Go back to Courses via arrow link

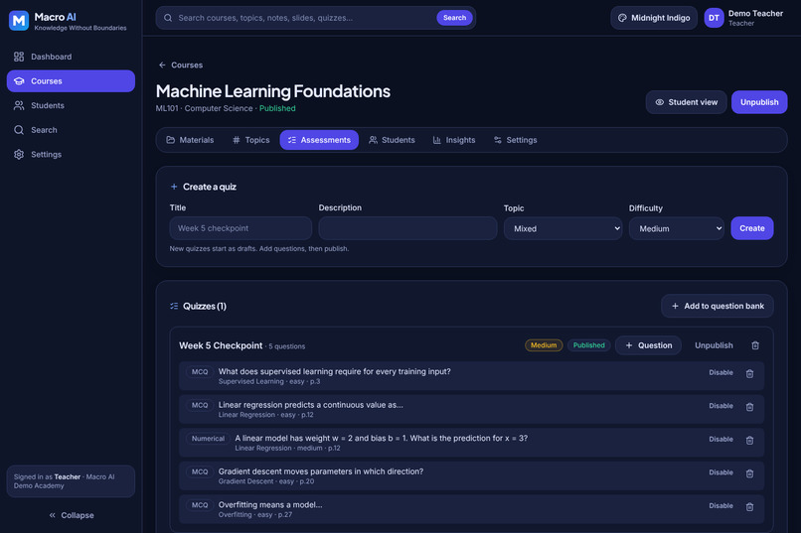tap(180, 66)
